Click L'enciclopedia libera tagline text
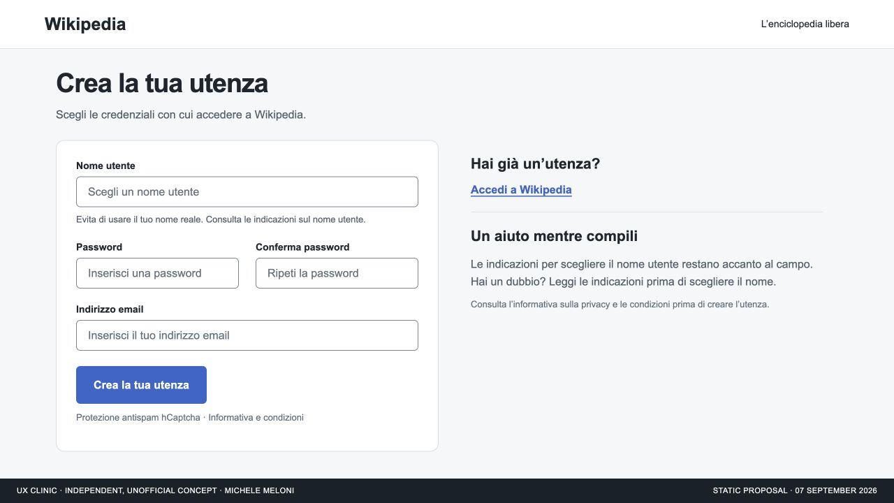The height and width of the screenshot is (503, 894). (805, 24)
